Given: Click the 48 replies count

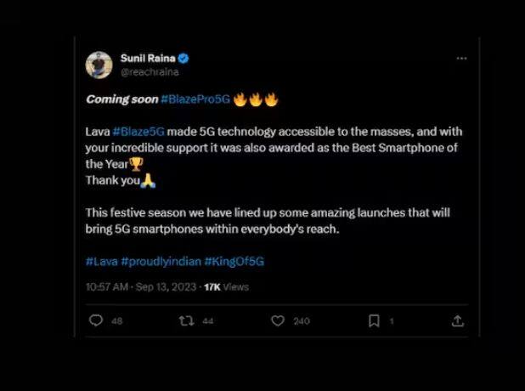Looking at the screenshot, I should (x=117, y=321).
